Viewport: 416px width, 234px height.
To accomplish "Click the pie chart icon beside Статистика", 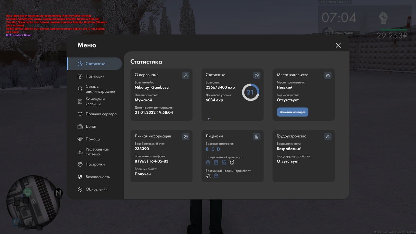I will pyautogui.click(x=80, y=64).
